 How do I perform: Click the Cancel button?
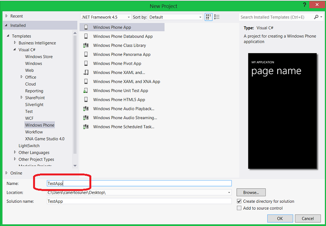click(x=308, y=218)
